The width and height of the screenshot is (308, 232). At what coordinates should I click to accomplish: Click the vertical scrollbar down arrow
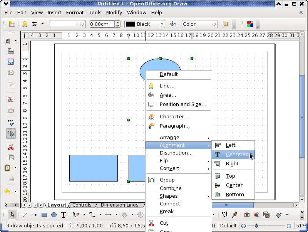[x=302, y=199]
